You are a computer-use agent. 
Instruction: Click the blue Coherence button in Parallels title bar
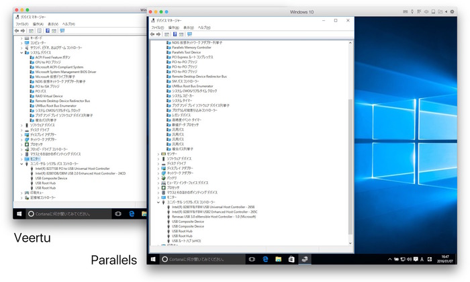point(167,11)
